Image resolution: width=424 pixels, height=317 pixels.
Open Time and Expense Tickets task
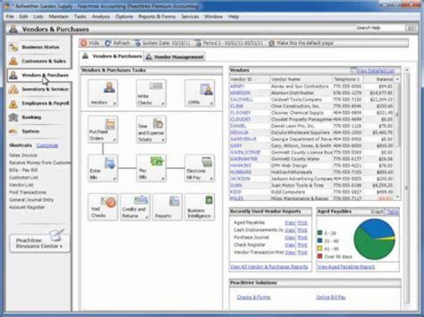(x=151, y=129)
